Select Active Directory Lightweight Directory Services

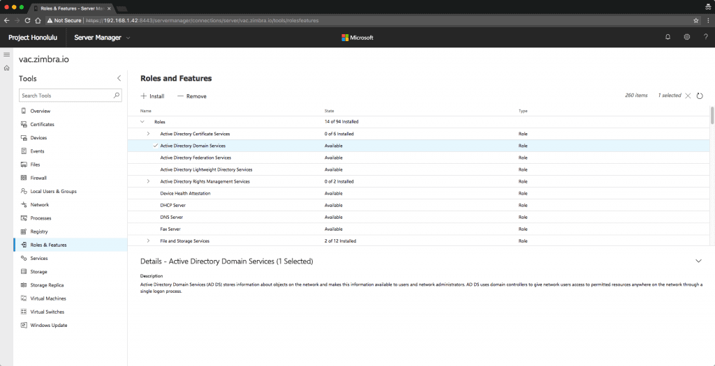click(419, 169)
